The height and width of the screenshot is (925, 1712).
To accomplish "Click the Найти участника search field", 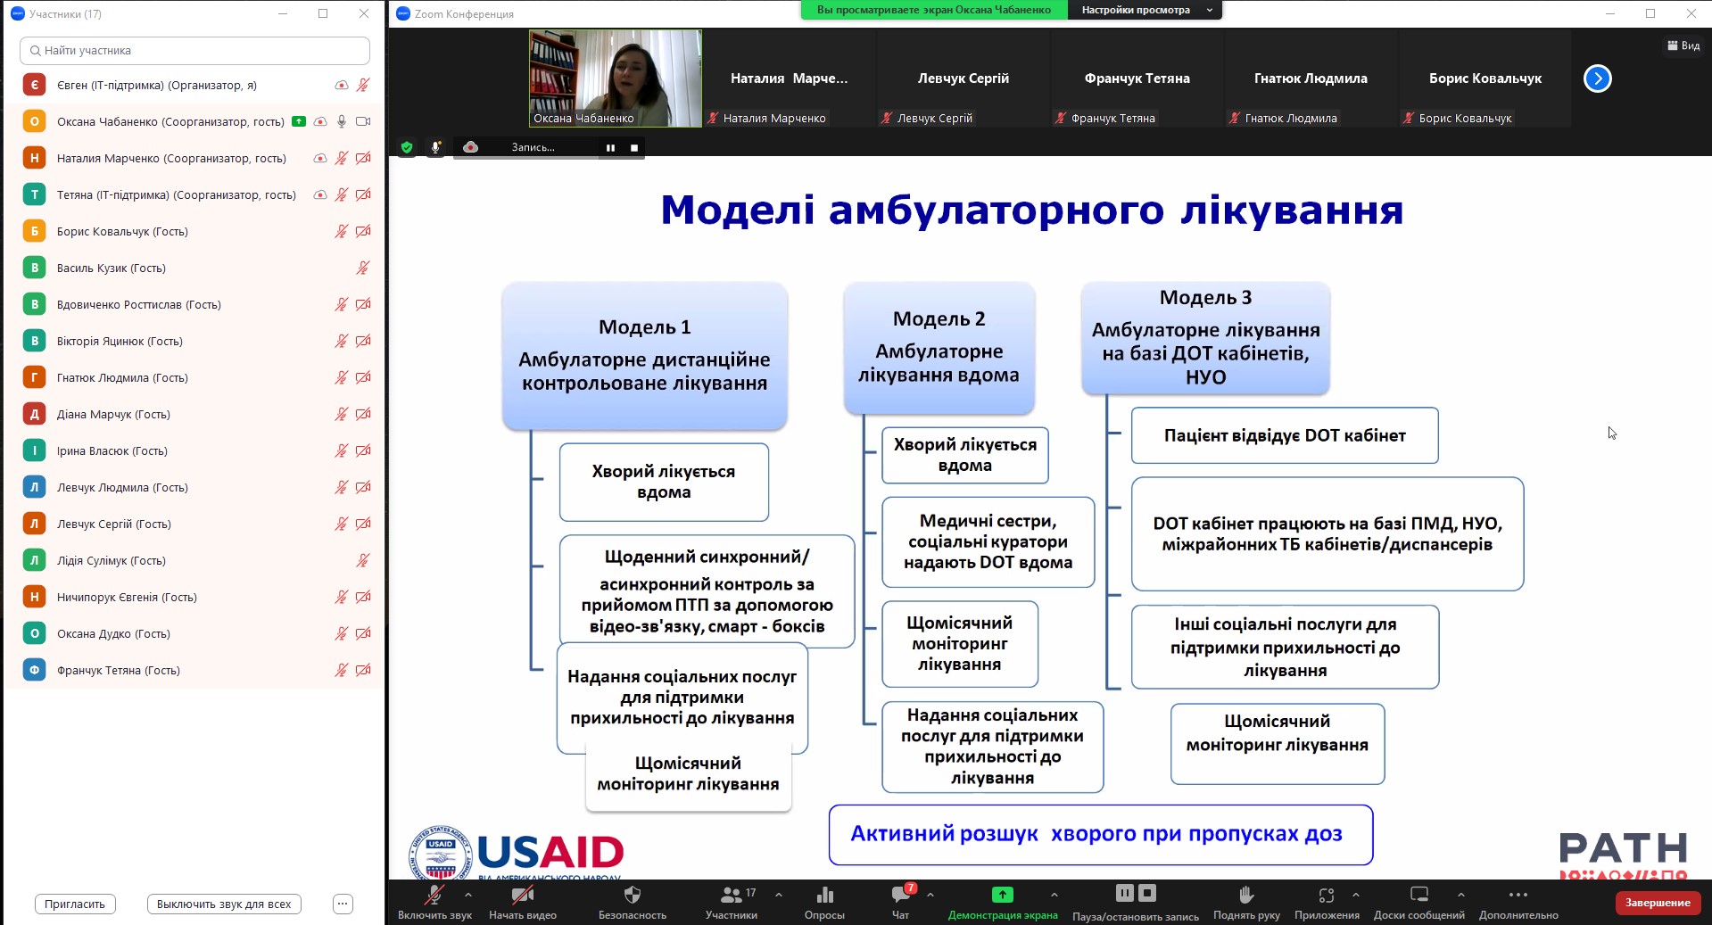I will (x=194, y=51).
